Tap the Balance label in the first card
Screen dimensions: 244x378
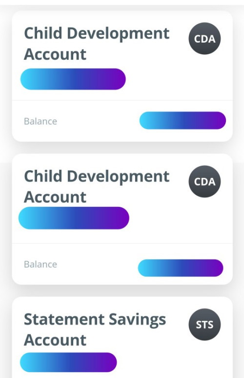(x=41, y=121)
